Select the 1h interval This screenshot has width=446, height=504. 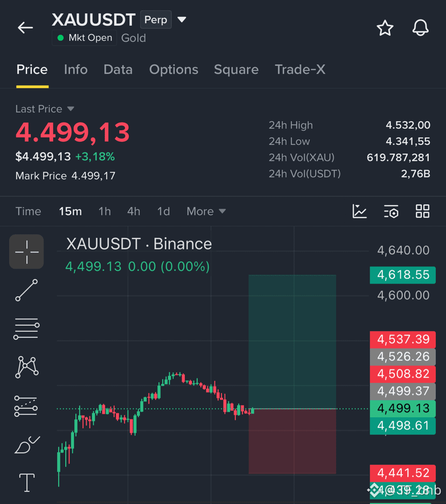104,211
